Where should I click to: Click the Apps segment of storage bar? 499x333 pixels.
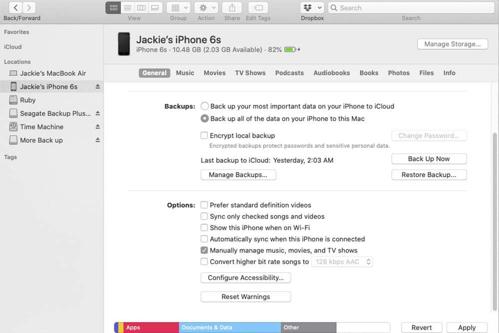click(x=151, y=328)
